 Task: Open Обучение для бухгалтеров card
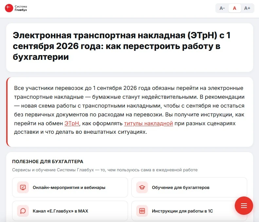(189, 187)
